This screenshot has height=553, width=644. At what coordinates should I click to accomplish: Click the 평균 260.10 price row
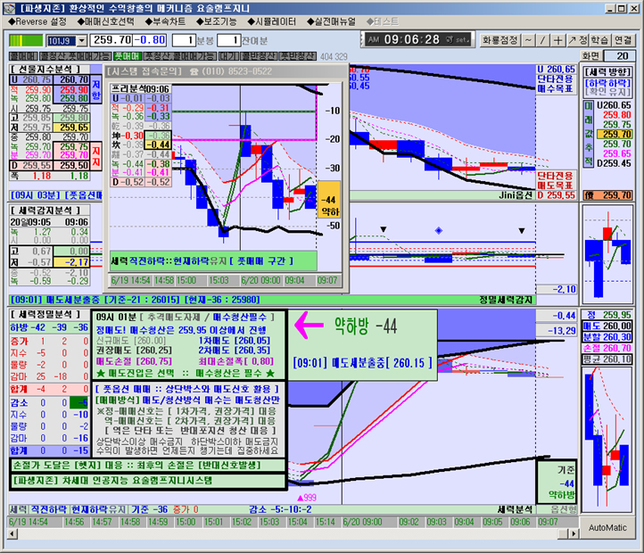607,359
